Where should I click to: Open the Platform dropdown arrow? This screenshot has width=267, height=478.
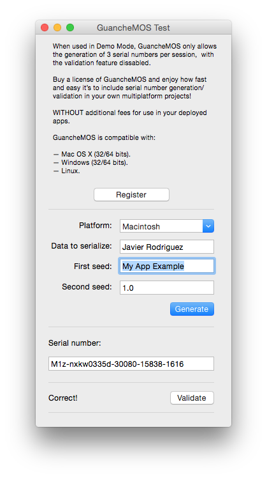(x=208, y=226)
